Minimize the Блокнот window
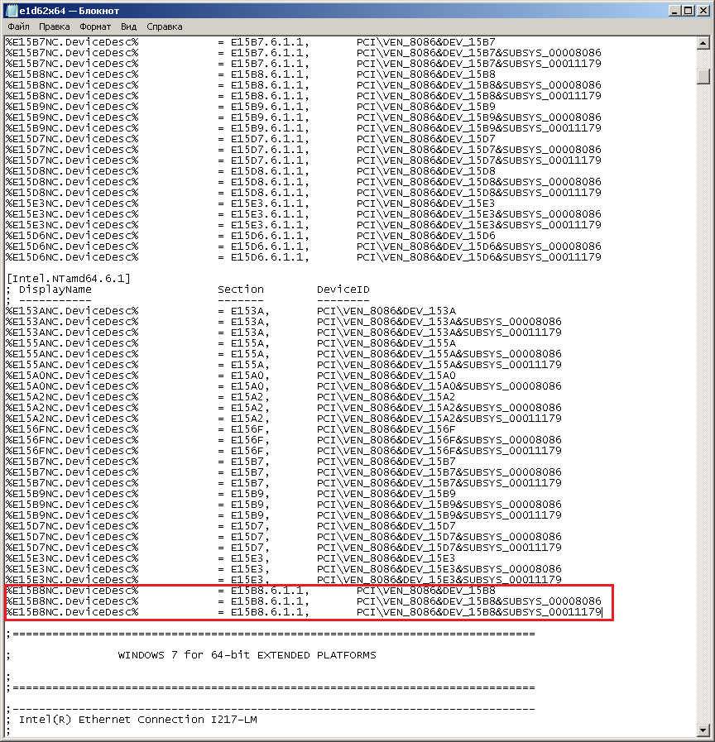Viewport: 715px width, 742px height. coord(674,11)
